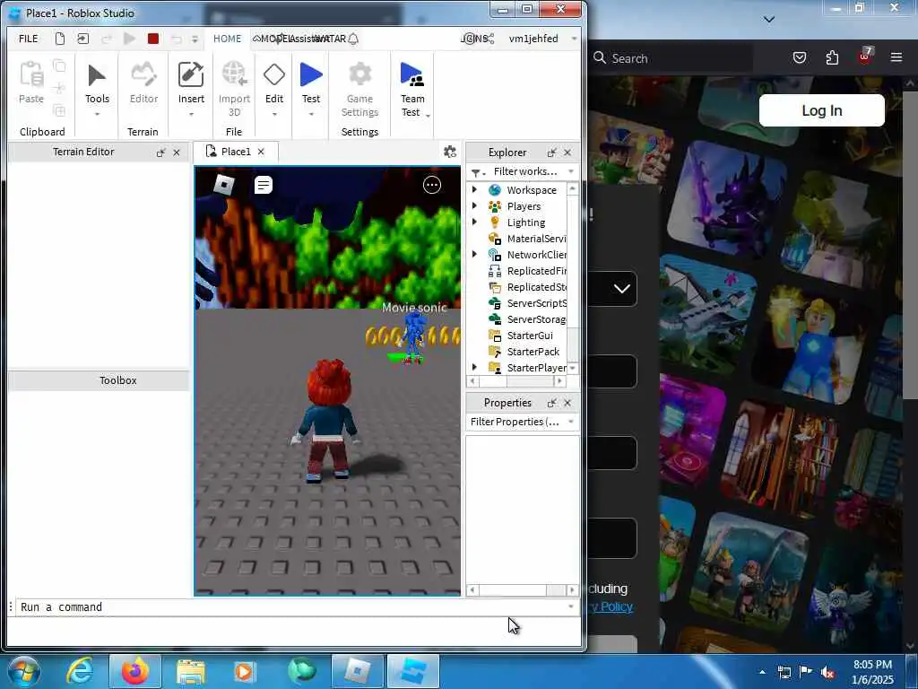Select the Lighting service in Explorer
This screenshot has height=689, width=918.
pyautogui.click(x=525, y=222)
